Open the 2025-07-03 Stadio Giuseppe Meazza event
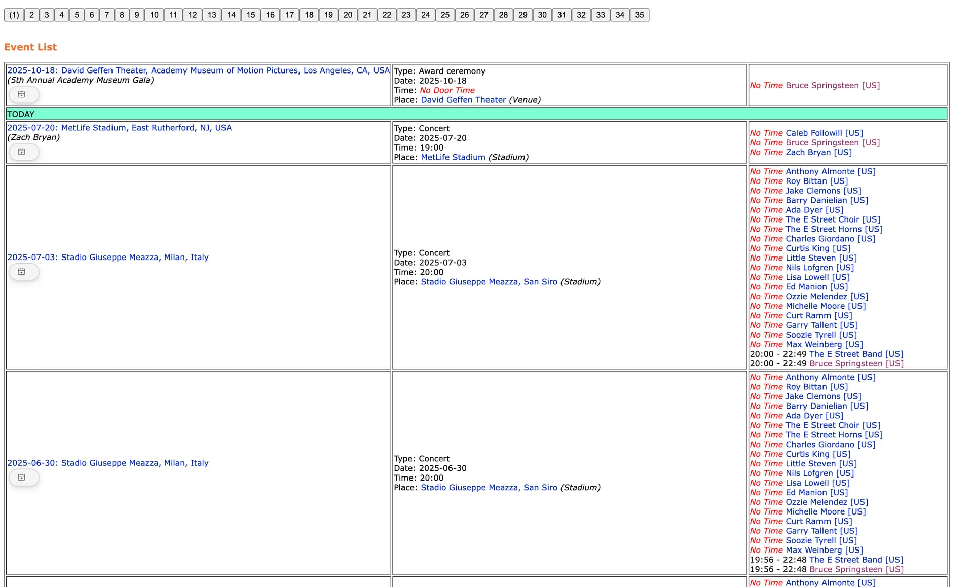 click(108, 257)
